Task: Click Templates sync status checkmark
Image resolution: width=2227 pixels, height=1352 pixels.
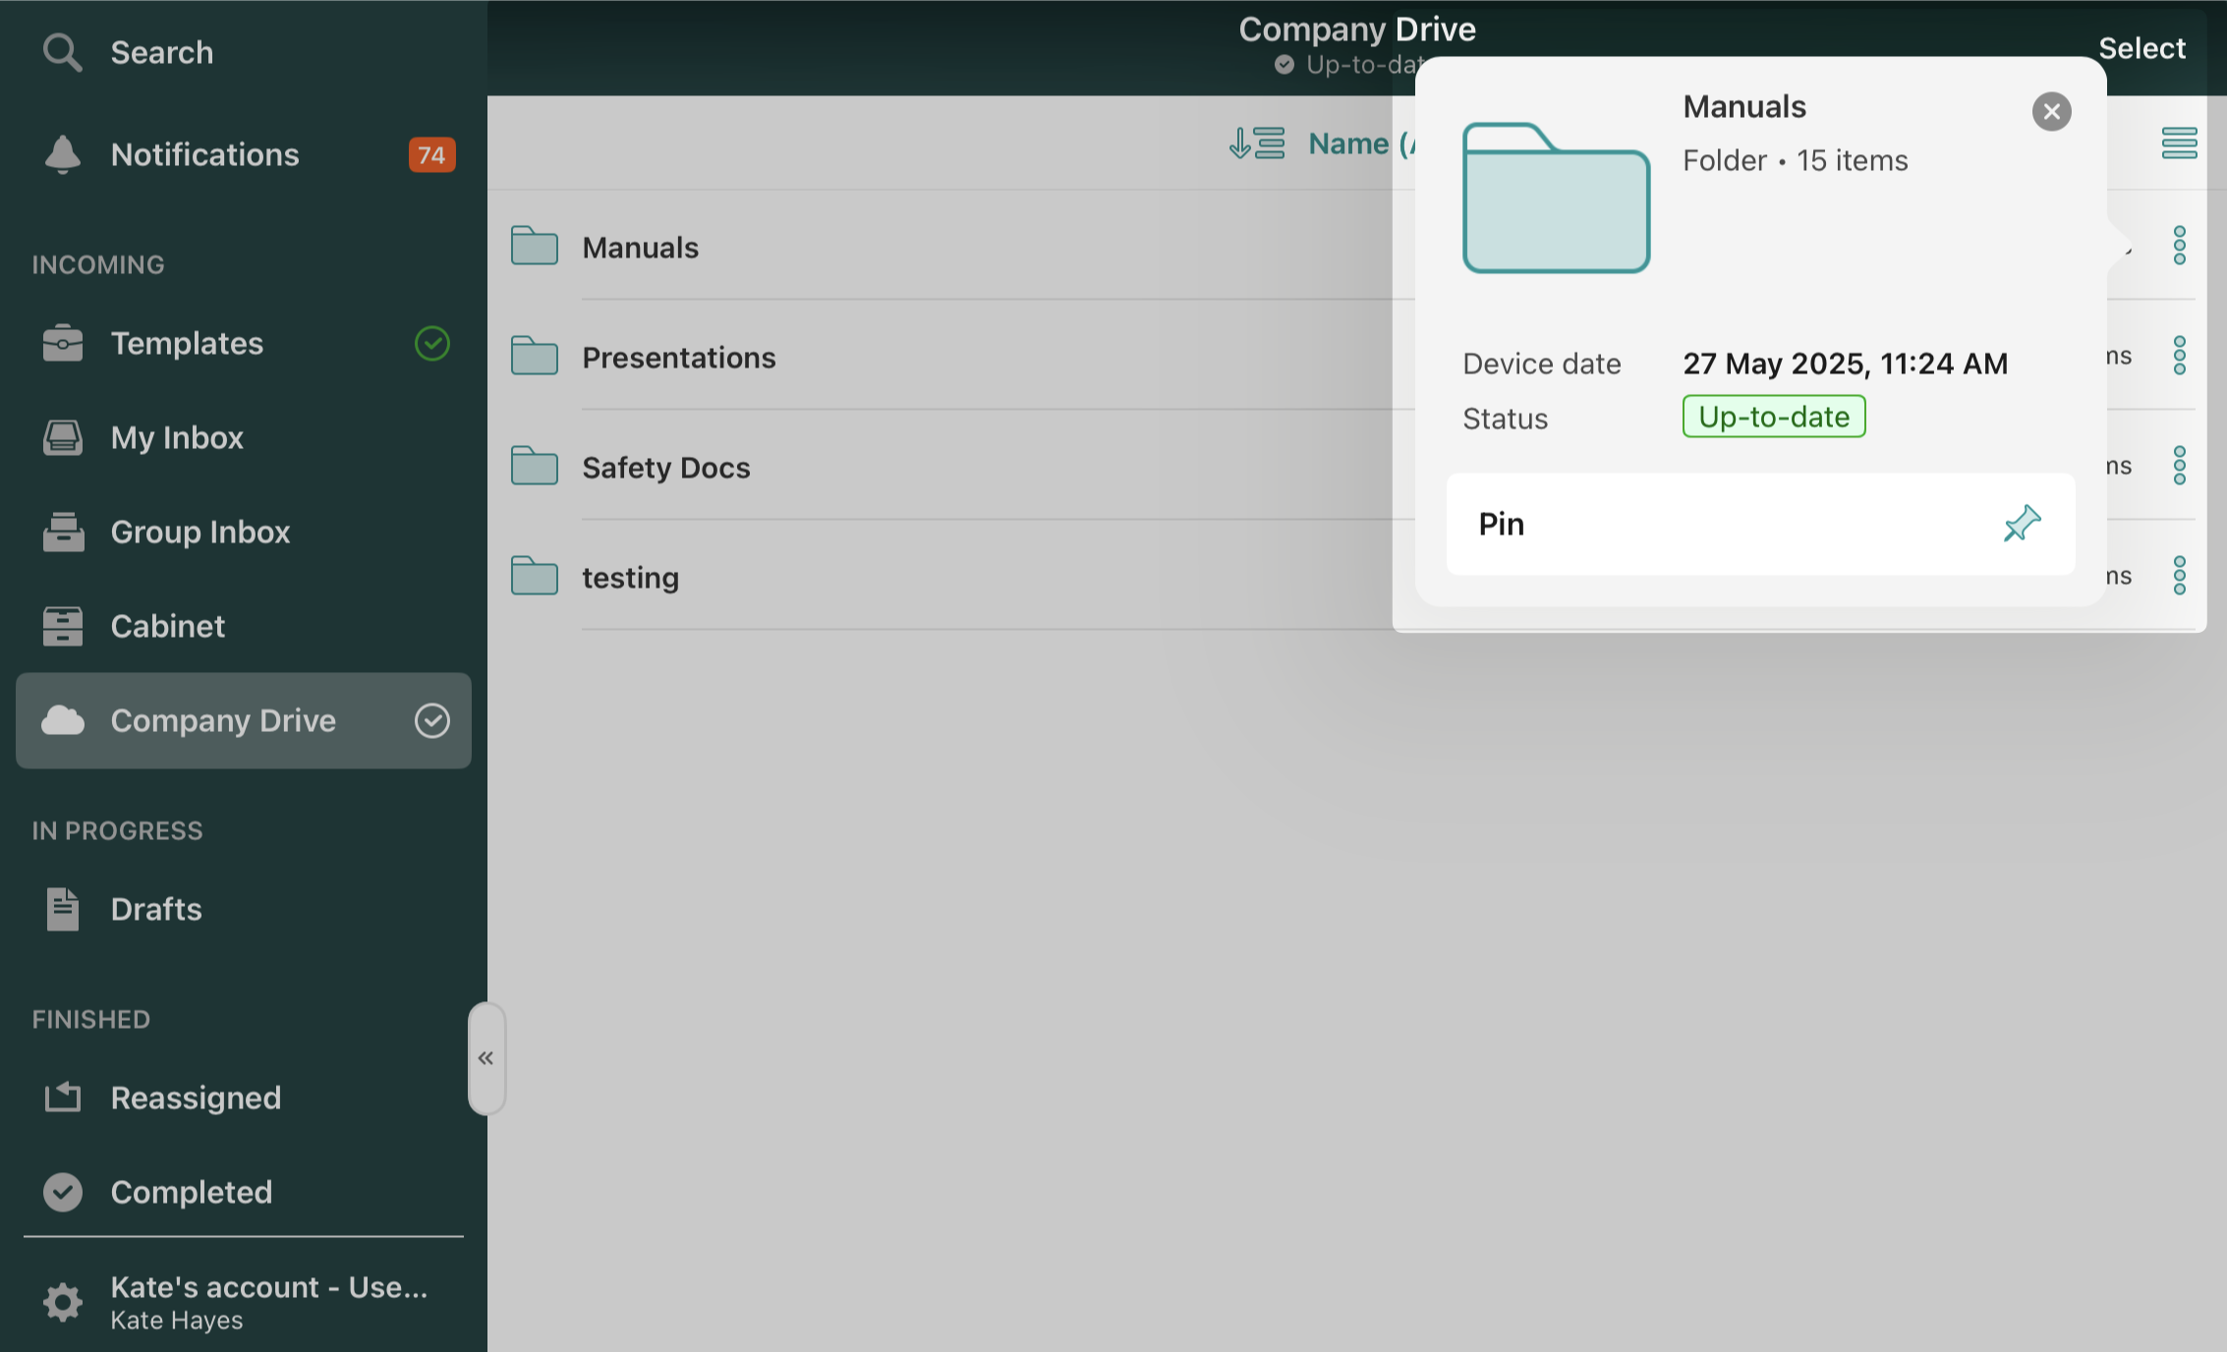Action: coord(431,343)
